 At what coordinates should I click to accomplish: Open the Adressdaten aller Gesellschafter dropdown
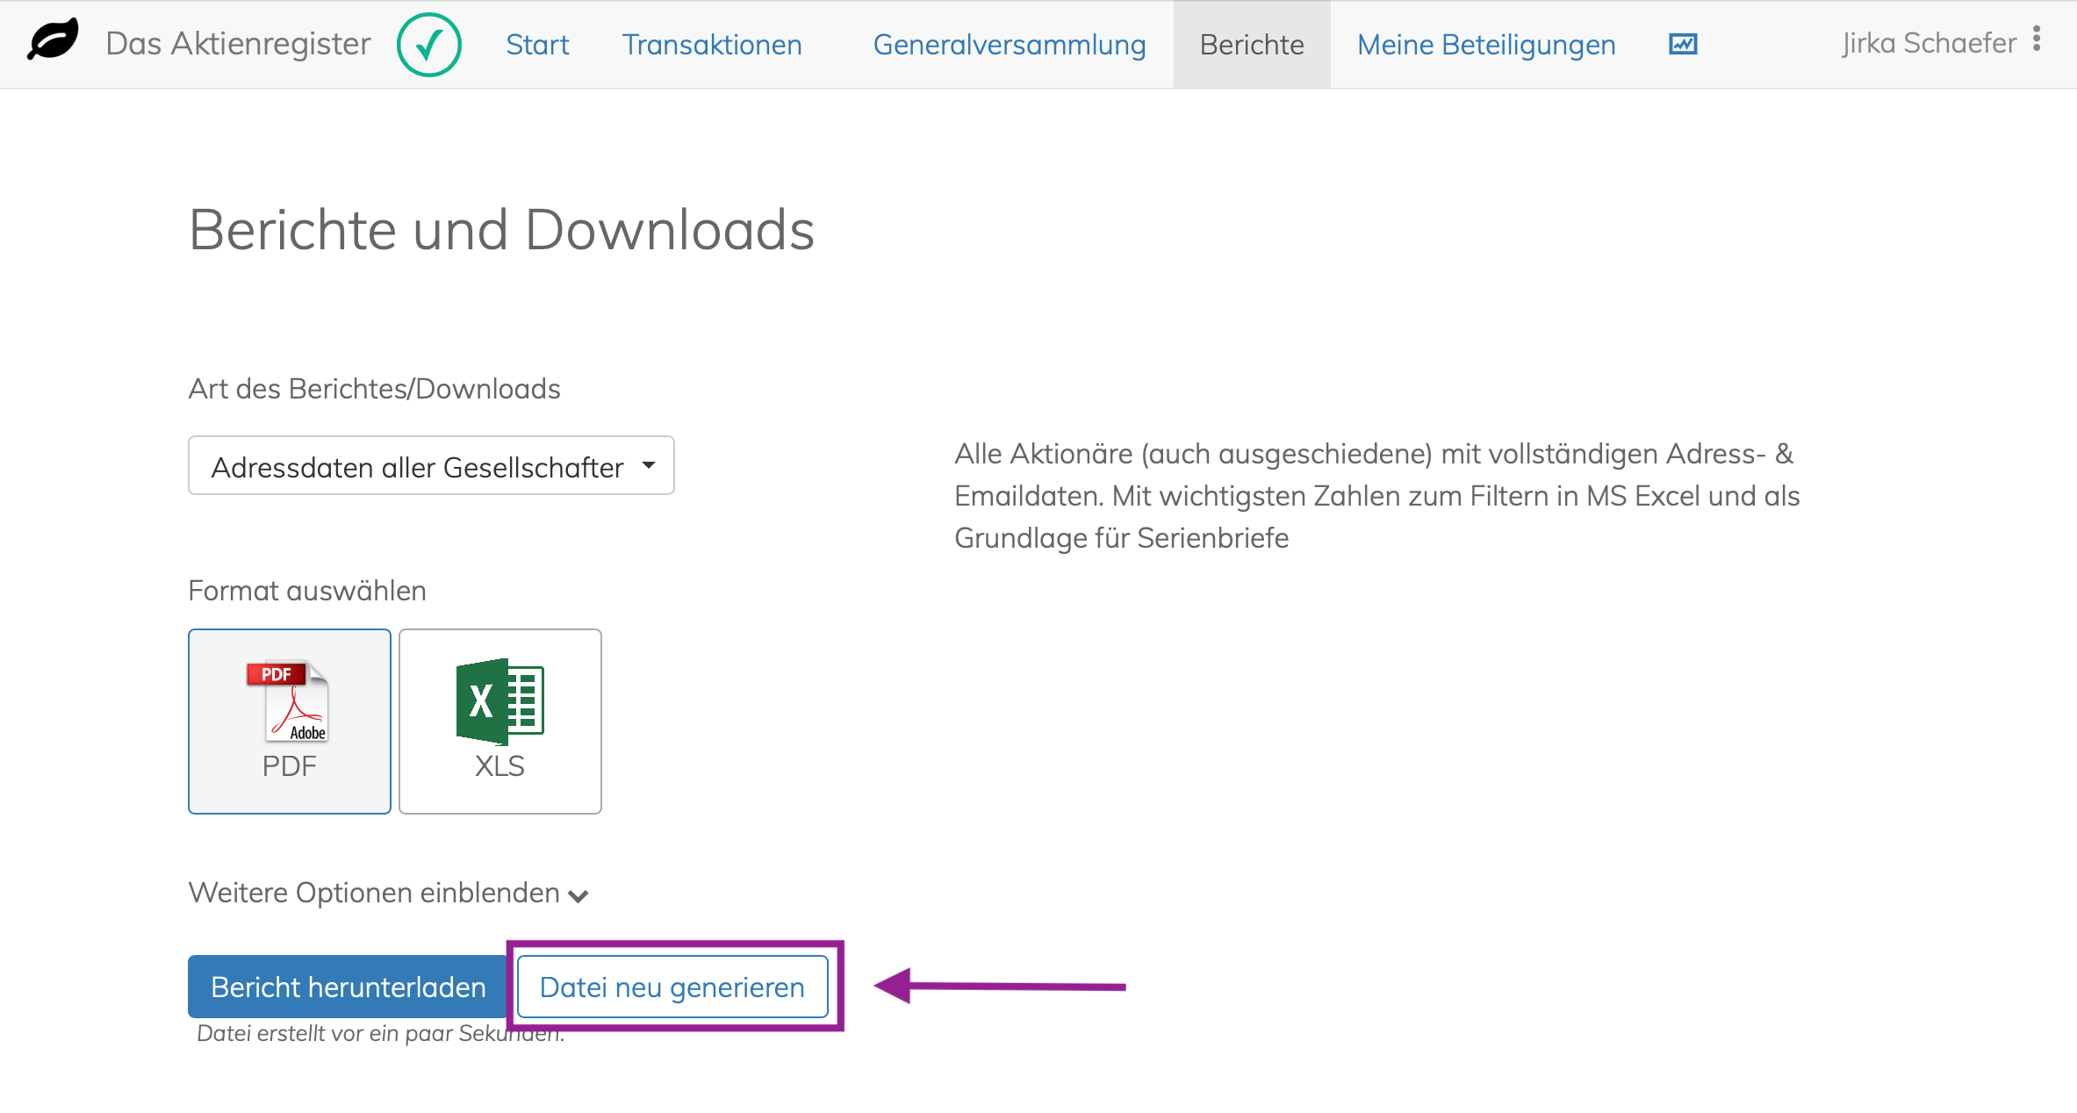[x=431, y=466]
